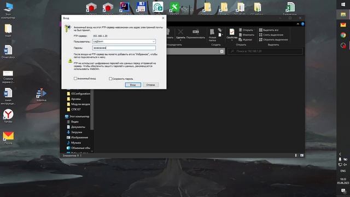Select Этот компьютер in Explorer navigation pane
The image size is (350, 197).
(77, 117)
